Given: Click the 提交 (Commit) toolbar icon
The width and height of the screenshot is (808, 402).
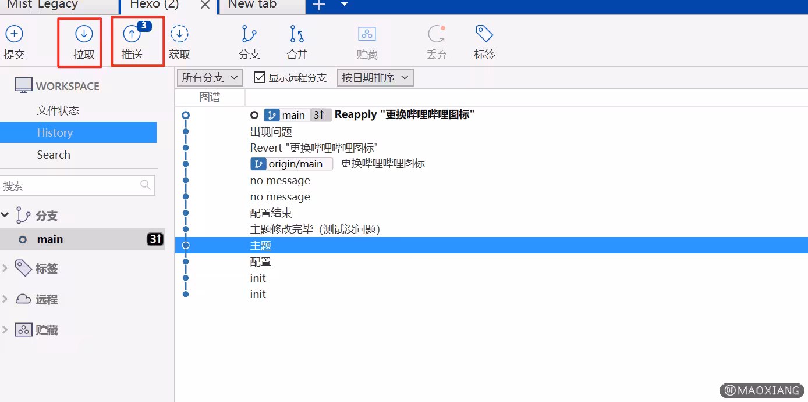Looking at the screenshot, I should point(14,34).
